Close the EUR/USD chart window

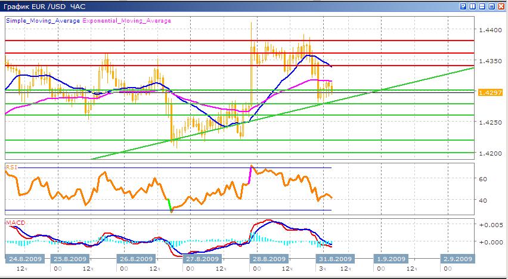point(501,6)
